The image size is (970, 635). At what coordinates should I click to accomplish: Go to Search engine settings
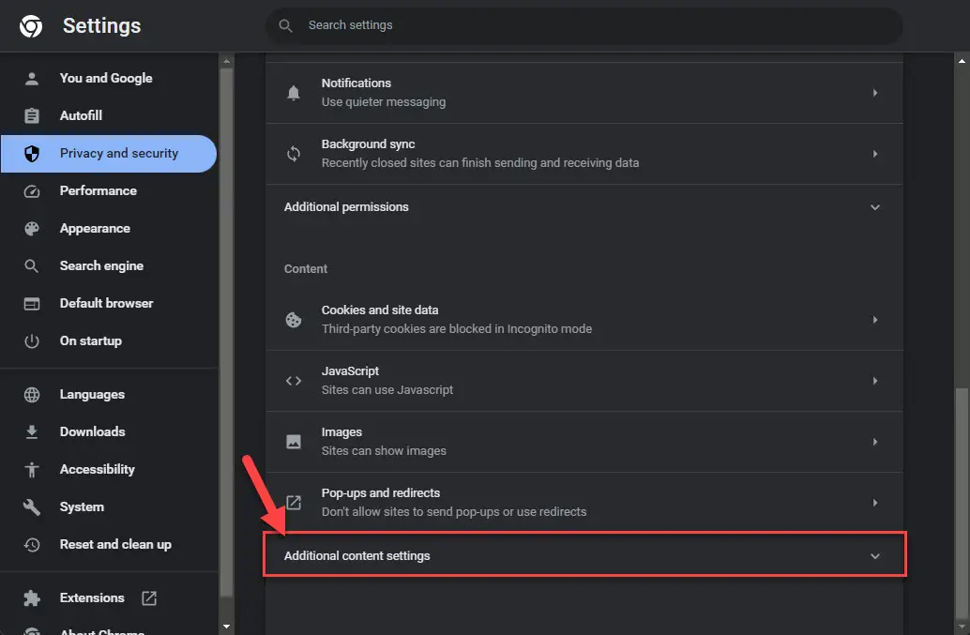coord(101,265)
